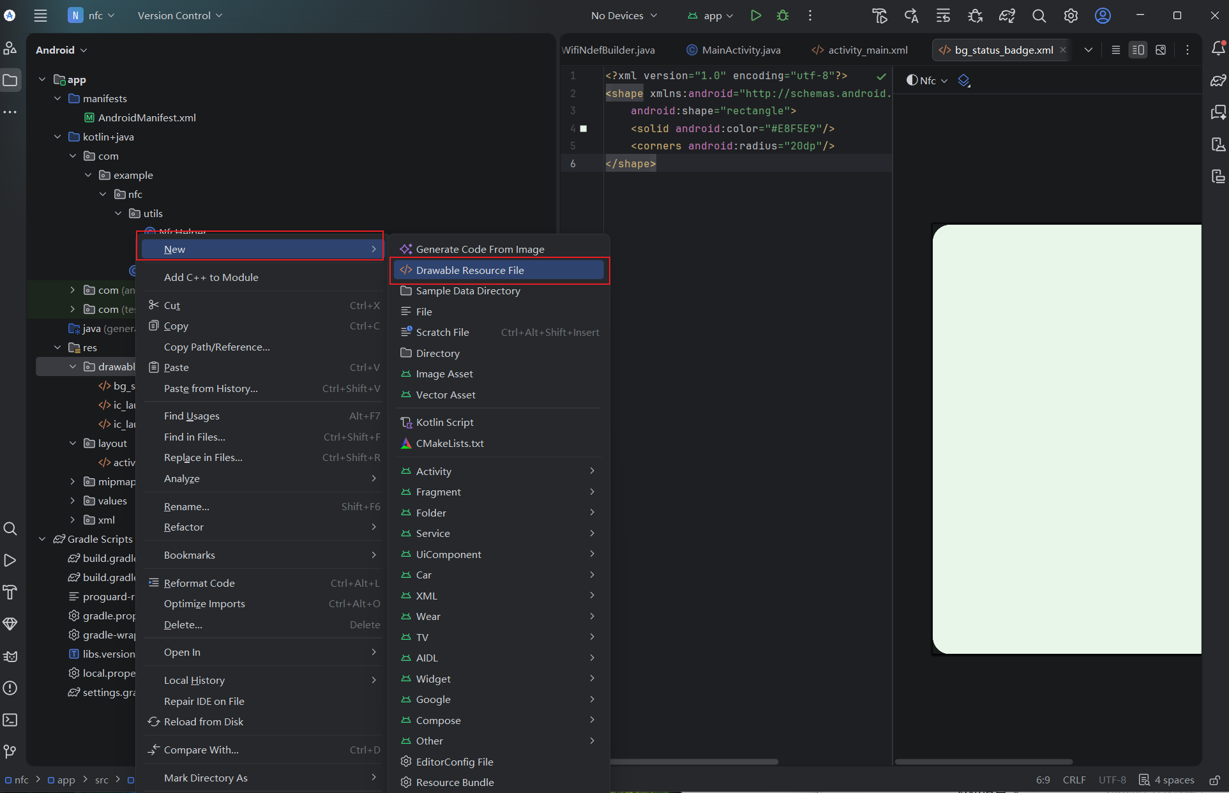
Task: Open Version Control dropdown
Action: (x=180, y=15)
